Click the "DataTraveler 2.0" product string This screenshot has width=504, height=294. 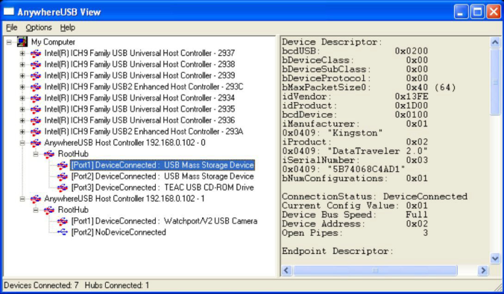point(377,151)
